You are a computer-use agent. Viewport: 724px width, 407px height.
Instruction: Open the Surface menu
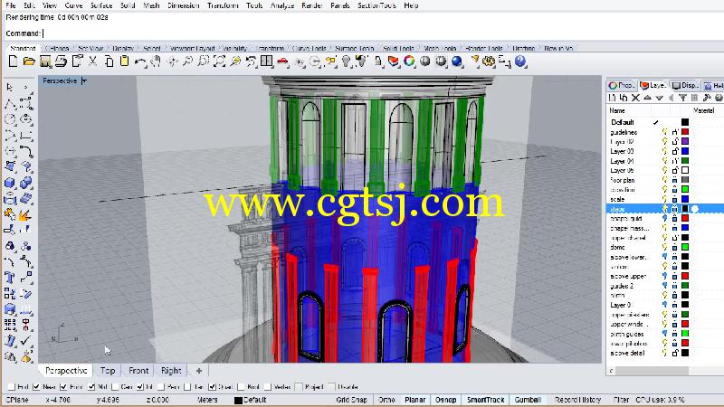[x=101, y=5]
